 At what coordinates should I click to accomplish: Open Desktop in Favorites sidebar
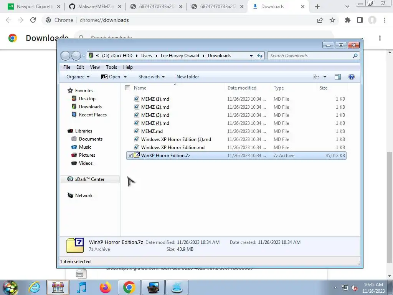coord(87,99)
